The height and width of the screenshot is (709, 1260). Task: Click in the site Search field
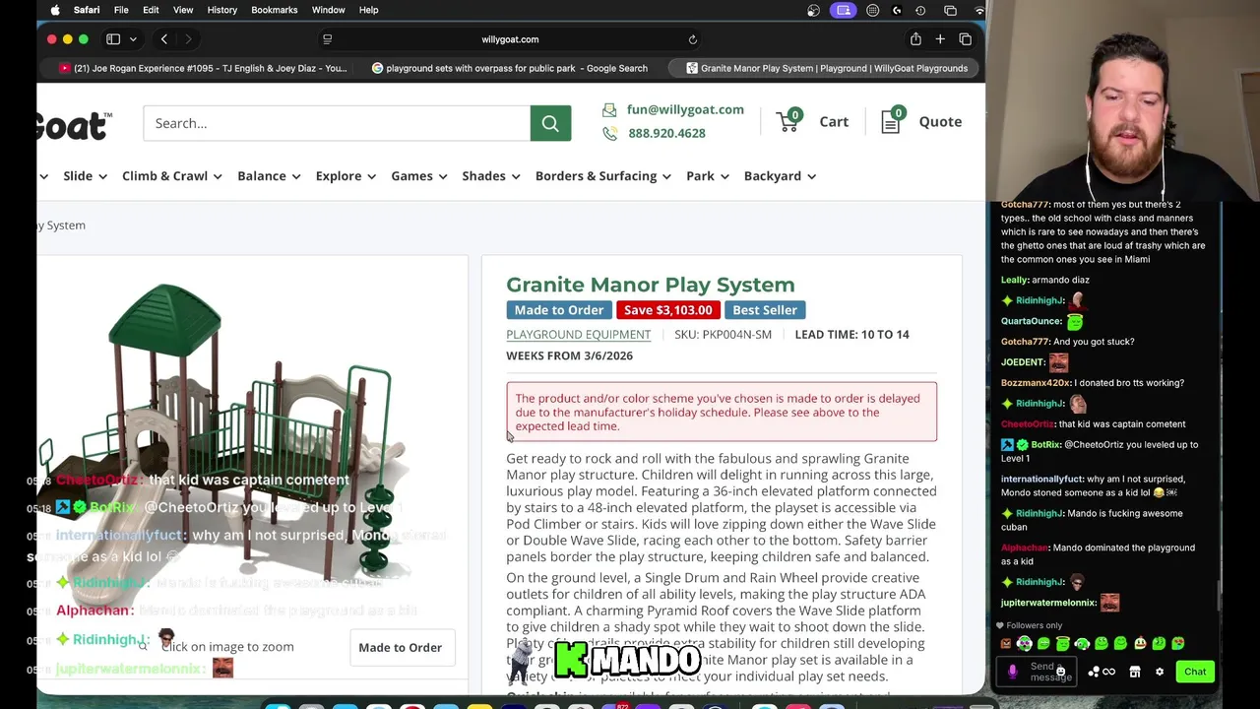tap(337, 123)
